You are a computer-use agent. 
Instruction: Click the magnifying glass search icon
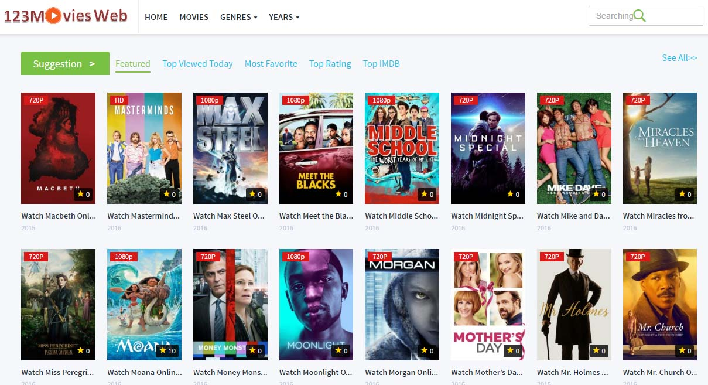click(x=639, y=16)
